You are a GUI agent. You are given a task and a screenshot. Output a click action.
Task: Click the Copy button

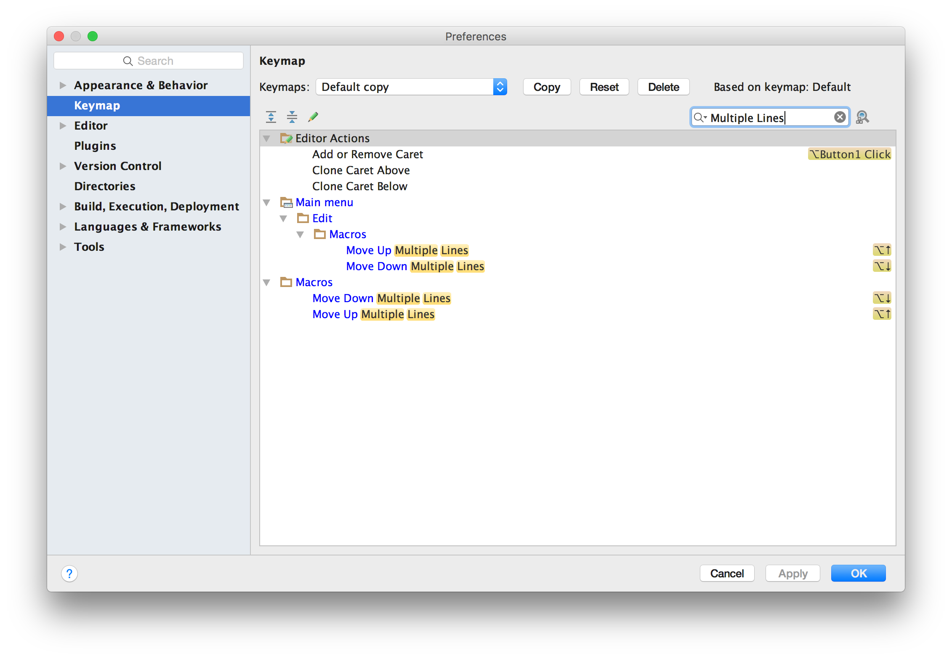547,87
